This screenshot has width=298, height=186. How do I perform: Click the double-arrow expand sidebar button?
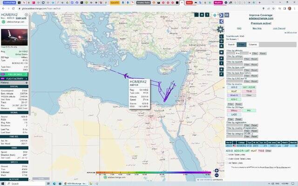pos(227,15)
